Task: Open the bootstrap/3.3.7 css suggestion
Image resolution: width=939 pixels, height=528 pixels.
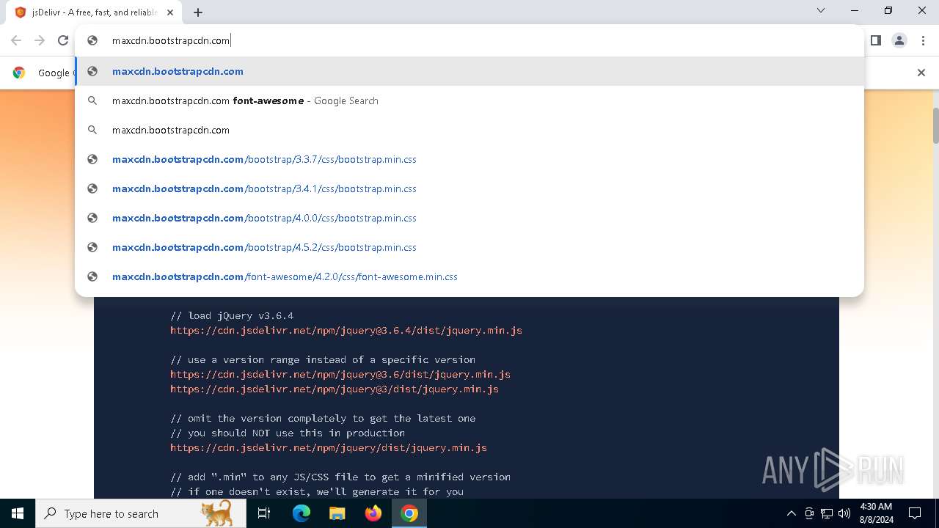Action: click(469, 159)
